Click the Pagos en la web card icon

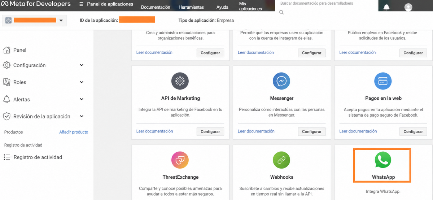click(x=383, y=81)
